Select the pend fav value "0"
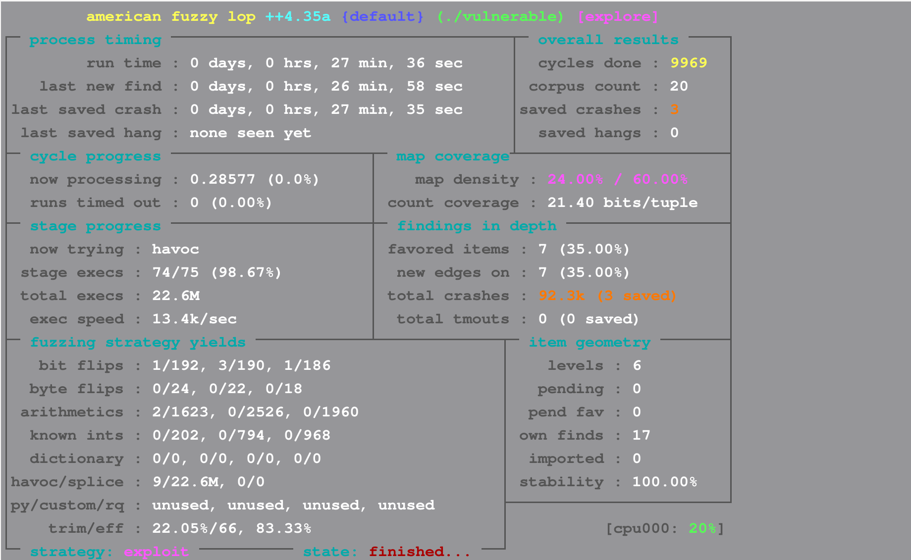Viewport: 911px width, 560px height. click(x=637, y=412)
